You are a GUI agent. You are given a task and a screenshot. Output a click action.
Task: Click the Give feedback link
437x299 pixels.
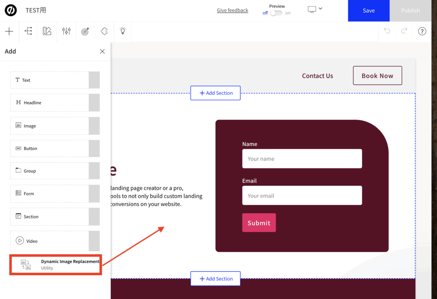[x=232, y=10]
